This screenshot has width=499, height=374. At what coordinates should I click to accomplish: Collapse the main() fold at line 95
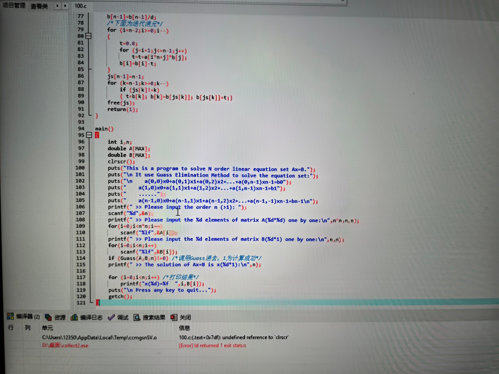(x=89, y=135)
